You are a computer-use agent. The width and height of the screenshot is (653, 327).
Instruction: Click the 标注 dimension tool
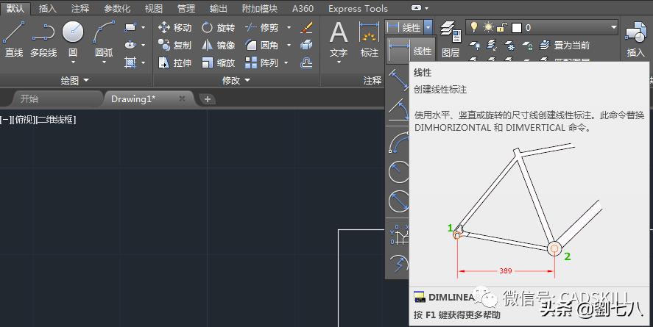click(369, 40)
